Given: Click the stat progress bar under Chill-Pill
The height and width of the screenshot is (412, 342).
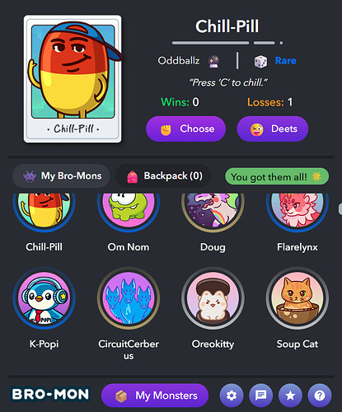Looking at the screenshot, I should [227, 43].
